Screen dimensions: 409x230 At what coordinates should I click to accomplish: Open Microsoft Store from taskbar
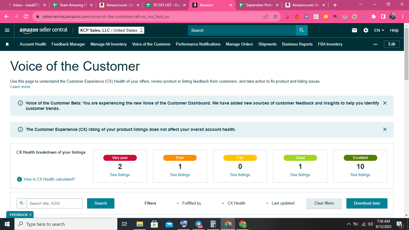[x=154, y=224]
